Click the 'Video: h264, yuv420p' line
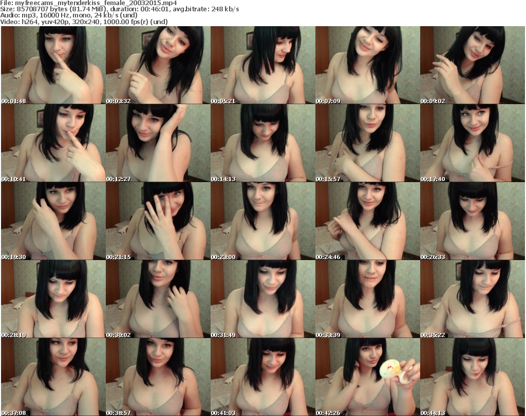Viewport: 526px width, 416px height. coord(84,22)
